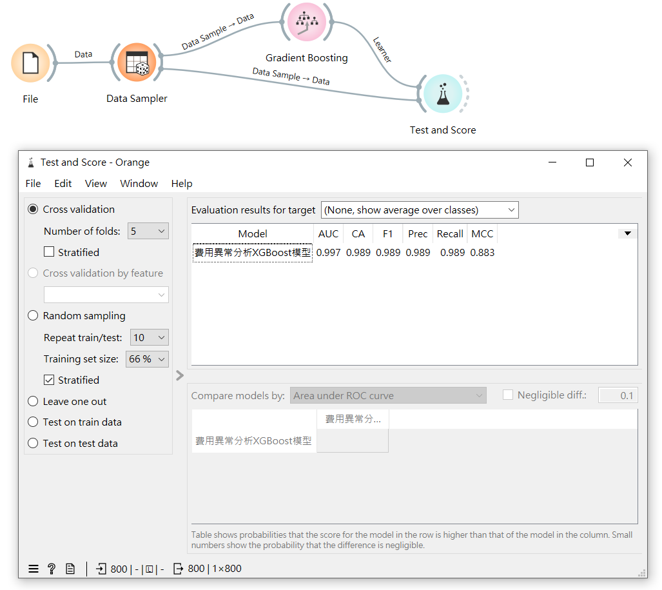The height and width of the screenshot is (590, 662).
Task: Open the Window menu
Action: (x=139, y=183)
